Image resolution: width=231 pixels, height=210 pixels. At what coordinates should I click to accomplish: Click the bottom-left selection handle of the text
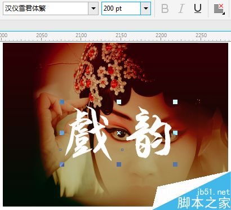click(x=62, y=164)
